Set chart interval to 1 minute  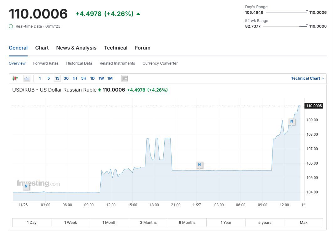(x=40, y=78)
